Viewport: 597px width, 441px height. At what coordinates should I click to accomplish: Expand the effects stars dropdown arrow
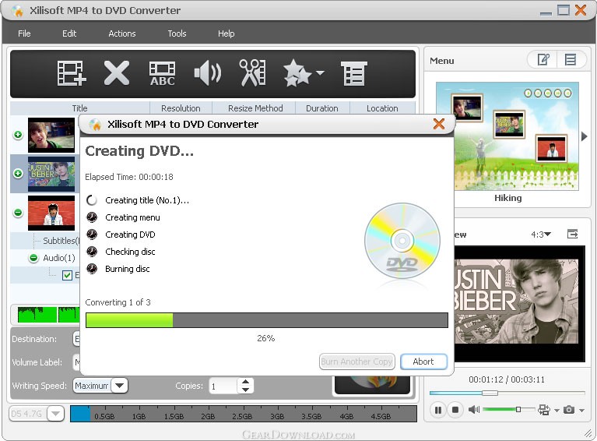click(320, 72)
